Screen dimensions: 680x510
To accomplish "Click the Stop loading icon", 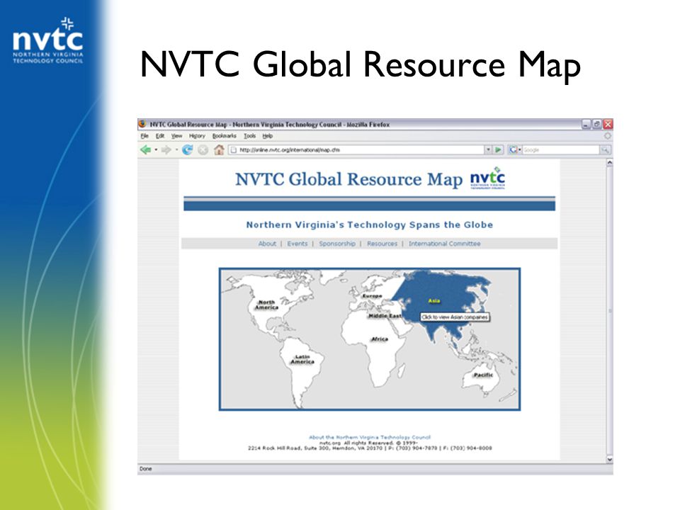I will 203,150.
